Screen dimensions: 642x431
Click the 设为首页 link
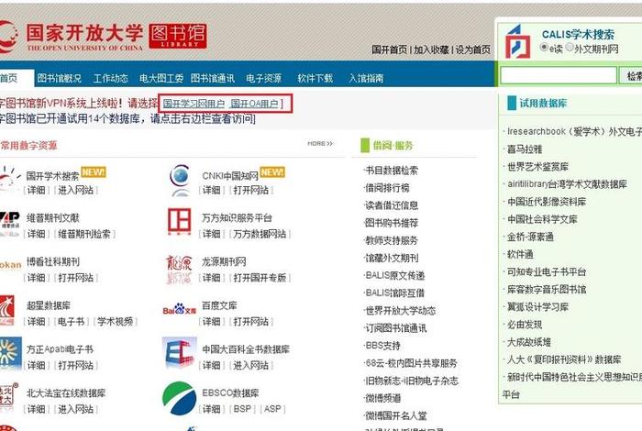coord(473,50)
